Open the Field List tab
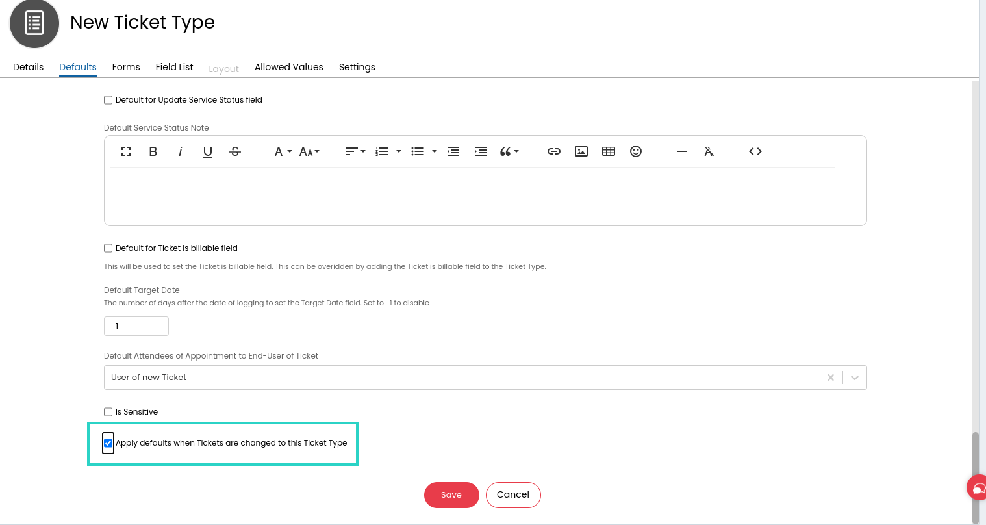The width and height of the screenshot is (986, 525). (174, 67)
